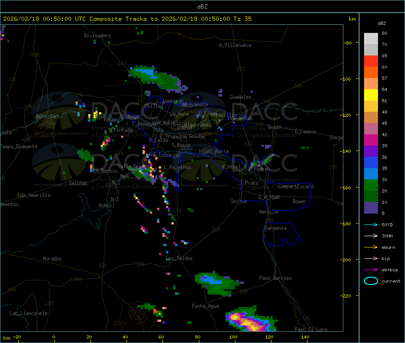
Task: Click the cyan 50YD arrow in legend
Action: (371, 224)
